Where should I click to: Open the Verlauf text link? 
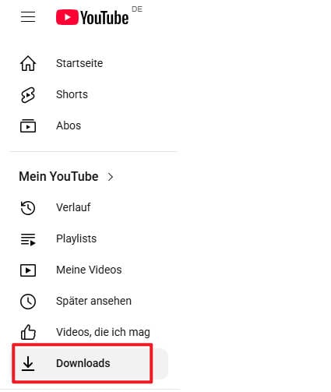[x=73, y=207]
